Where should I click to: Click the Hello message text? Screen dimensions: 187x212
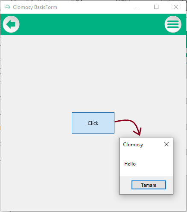pyautogui.click(x=130, y=164)
